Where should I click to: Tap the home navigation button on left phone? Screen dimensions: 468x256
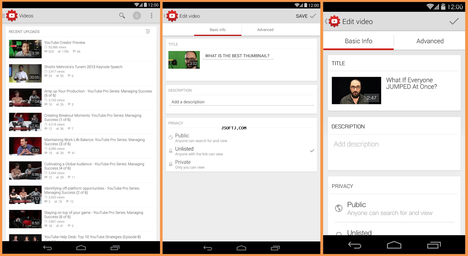[81, 248]
